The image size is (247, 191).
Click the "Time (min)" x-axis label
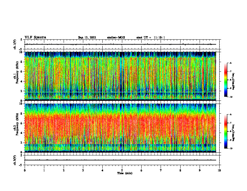click(x=125, y=173)
